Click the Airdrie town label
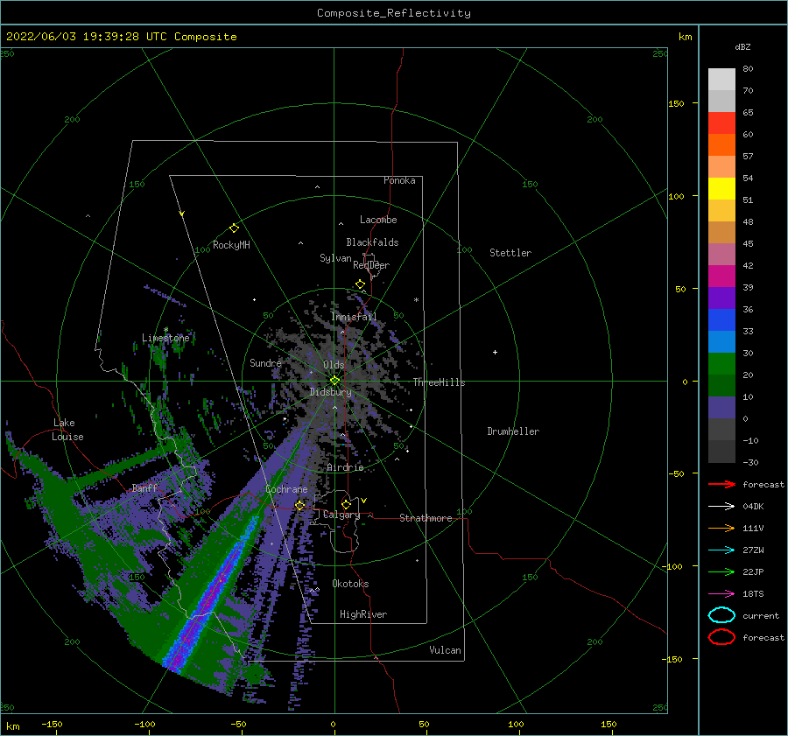This screenshot has height=736, width=788. coord(345,467)
